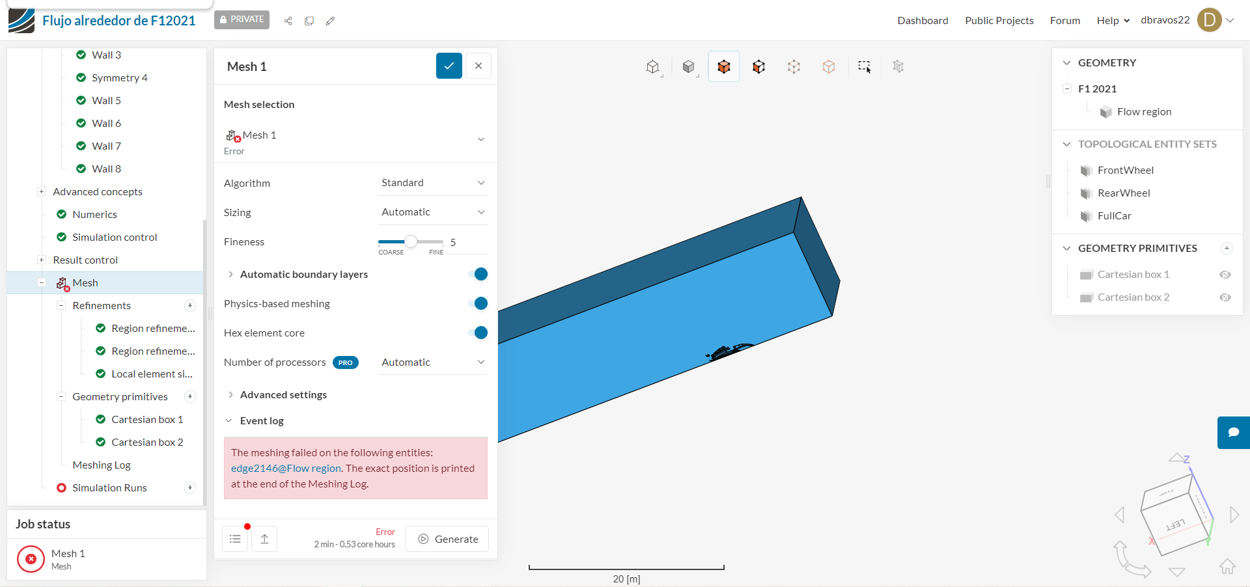Expand the Advanced settings section
Viewport: 1250px width, 587px height.
click(x=283, y=394)
